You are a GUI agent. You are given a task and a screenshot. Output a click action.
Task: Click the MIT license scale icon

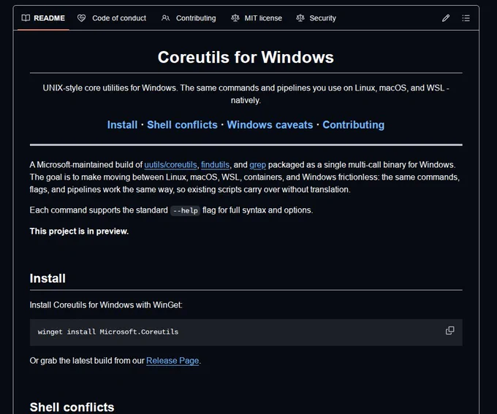[x=235, y=18]
